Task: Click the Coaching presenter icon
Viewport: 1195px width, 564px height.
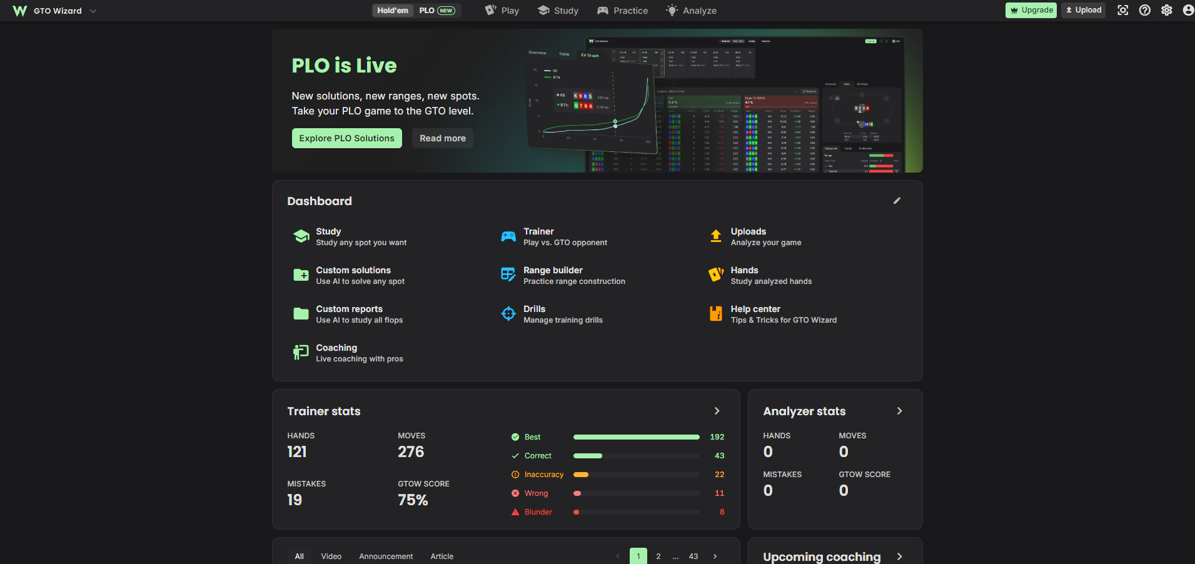Action: point(301,353)
